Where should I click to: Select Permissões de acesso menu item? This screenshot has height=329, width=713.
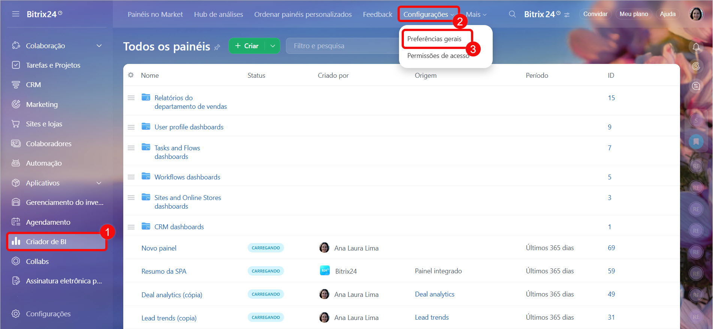438,56
